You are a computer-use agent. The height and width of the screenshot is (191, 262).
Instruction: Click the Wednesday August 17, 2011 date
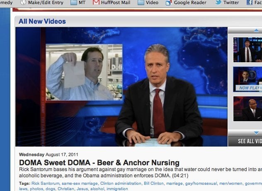(x=49, y=154)
